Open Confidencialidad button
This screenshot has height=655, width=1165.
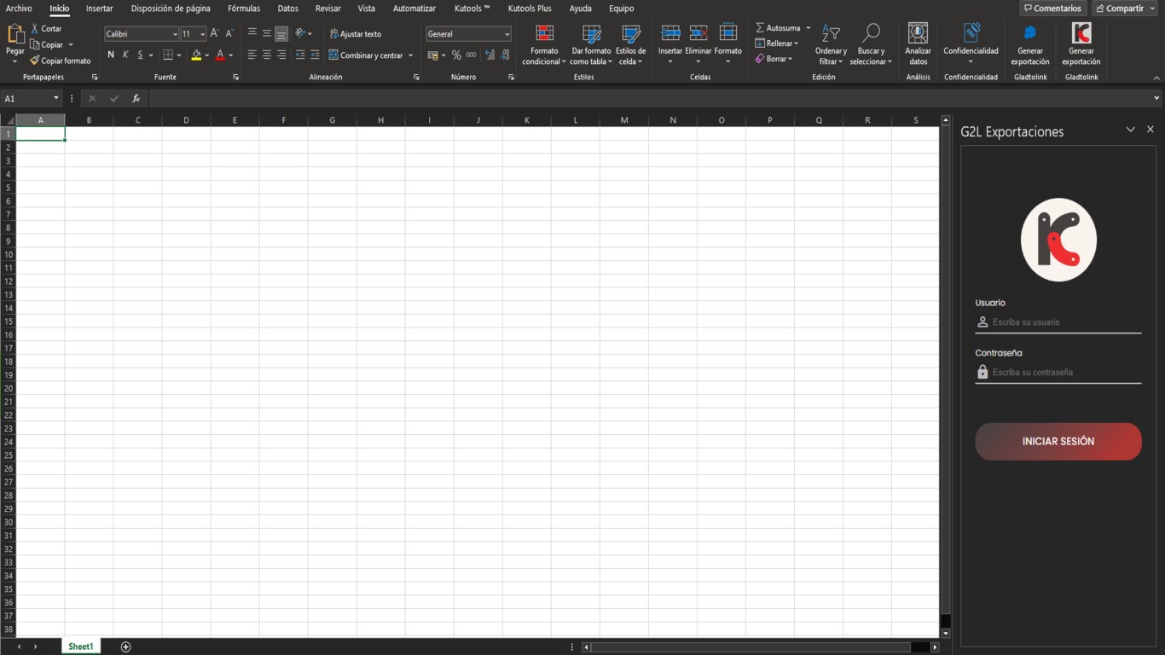971,43
